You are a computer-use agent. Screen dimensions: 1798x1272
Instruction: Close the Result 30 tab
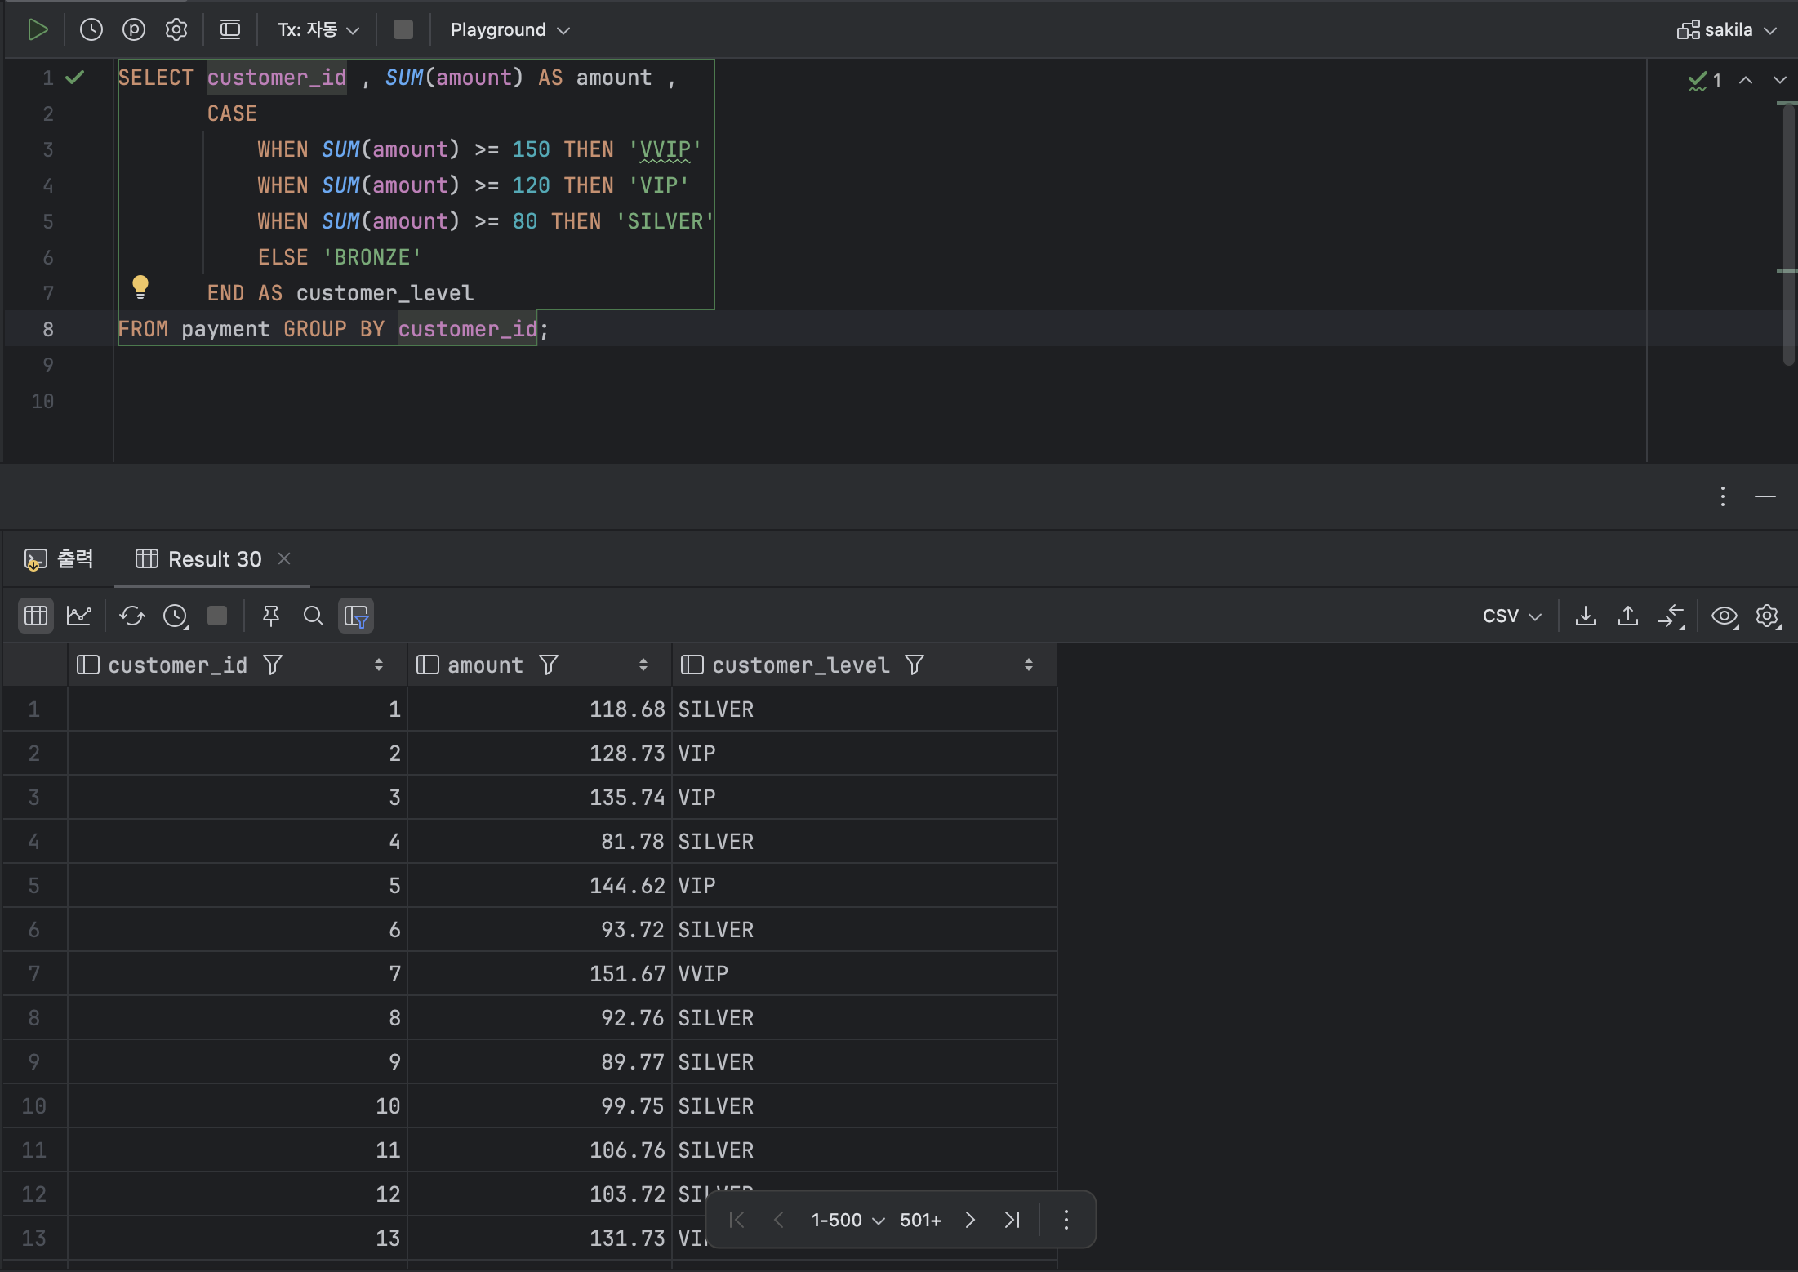(284, 558)
